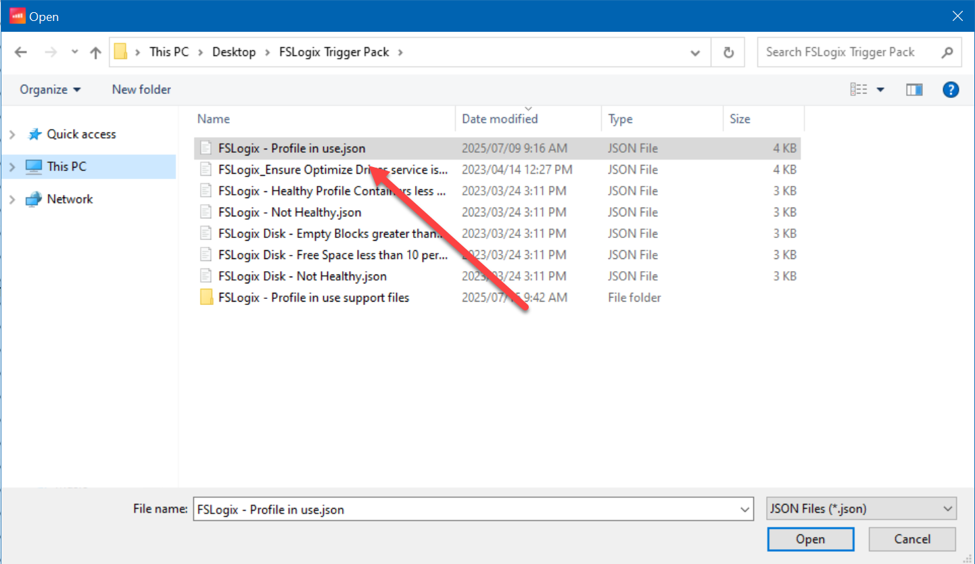Expand the address bar history dropdown
Screen dimensions: 975x564
pos(694,52)
